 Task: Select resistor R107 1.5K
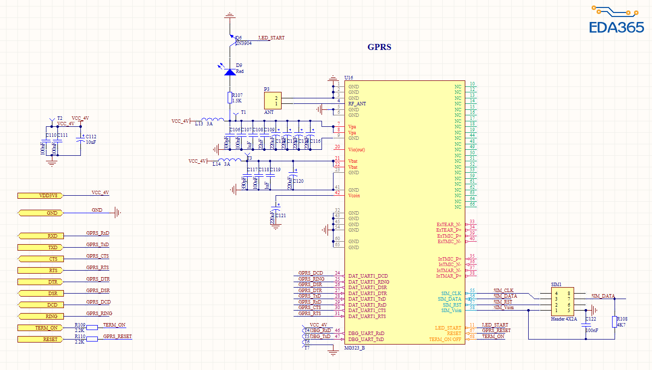(x=230, y=97)
